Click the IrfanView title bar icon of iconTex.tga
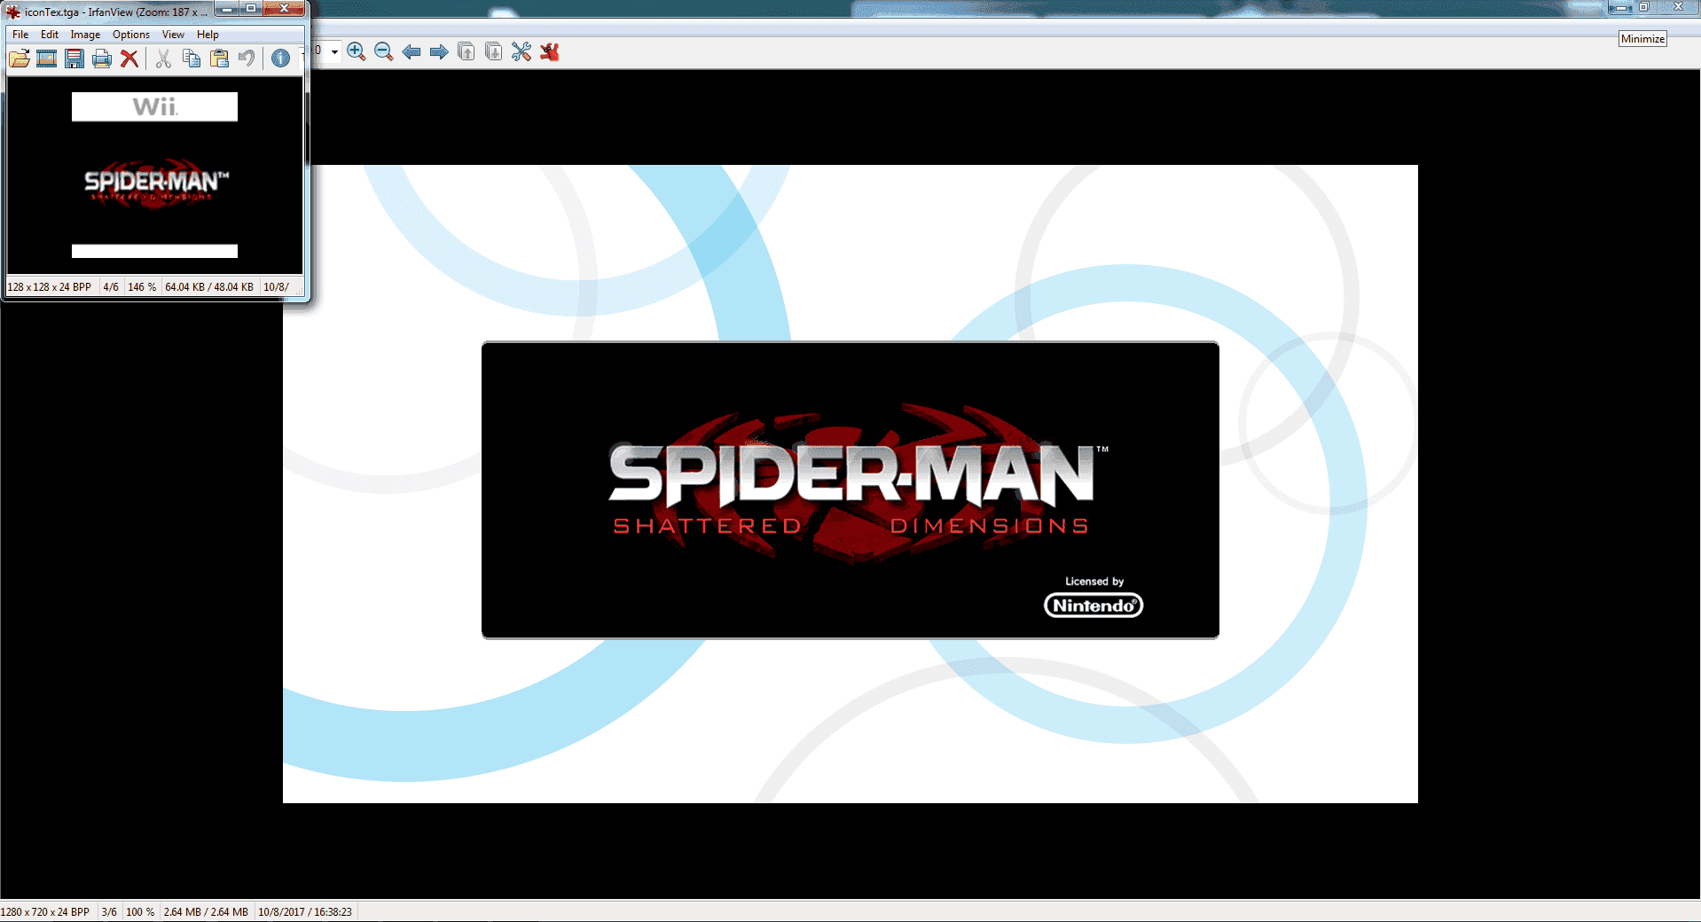 [x=12, y=12]
